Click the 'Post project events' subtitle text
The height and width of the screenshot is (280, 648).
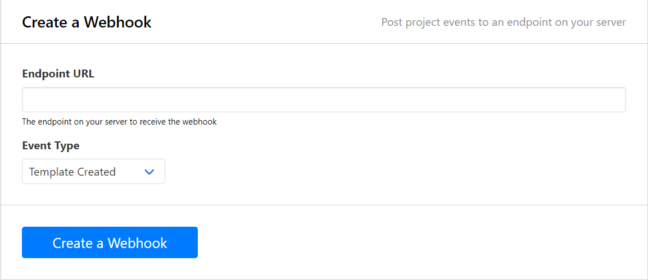pyautogui.click(x=503, y=22)
